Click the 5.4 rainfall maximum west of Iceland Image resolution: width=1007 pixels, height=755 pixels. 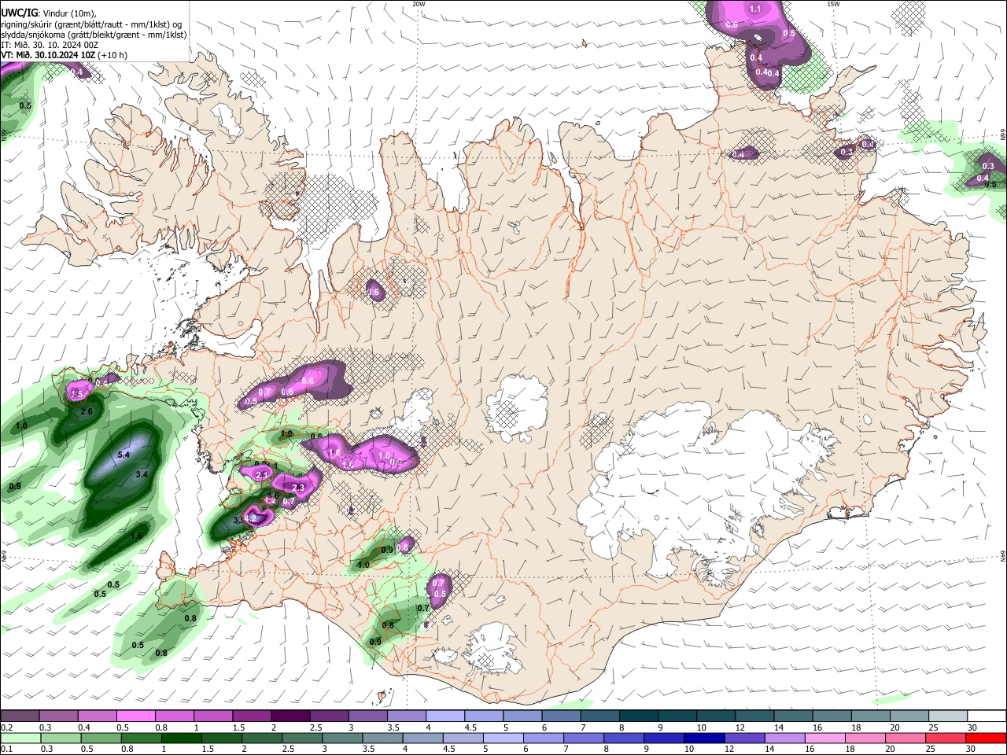tap(124, 455)
